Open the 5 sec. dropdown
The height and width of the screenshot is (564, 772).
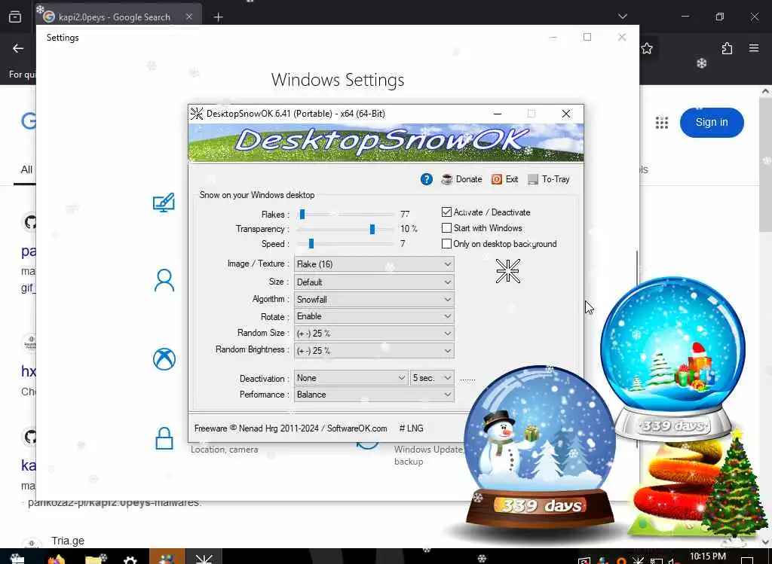coord(432,378)
